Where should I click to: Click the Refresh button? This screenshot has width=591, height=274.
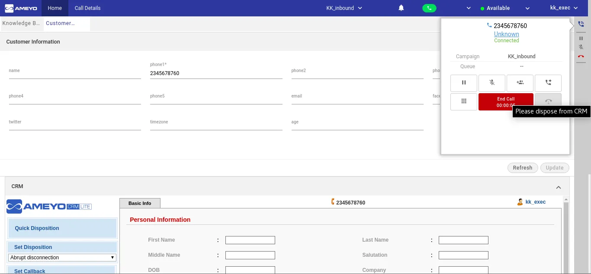pyautogui.click(x=523, y=168)
